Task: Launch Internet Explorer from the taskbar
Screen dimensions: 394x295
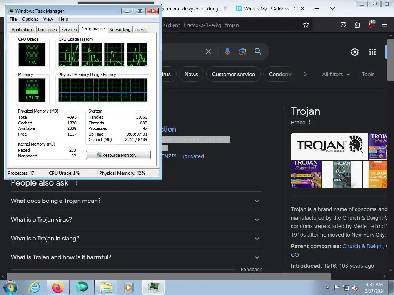Action: tap(34, 287)
